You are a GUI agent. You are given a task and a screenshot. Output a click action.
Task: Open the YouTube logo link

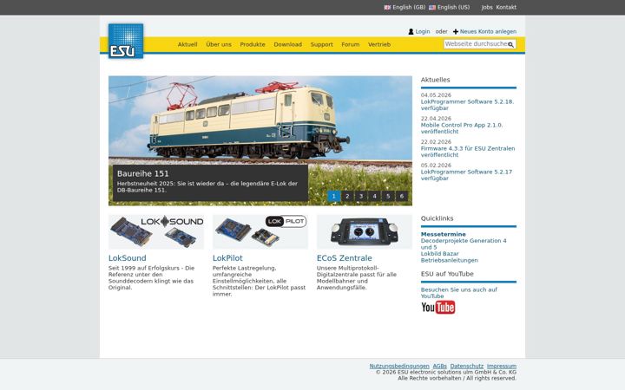(438, 307)
